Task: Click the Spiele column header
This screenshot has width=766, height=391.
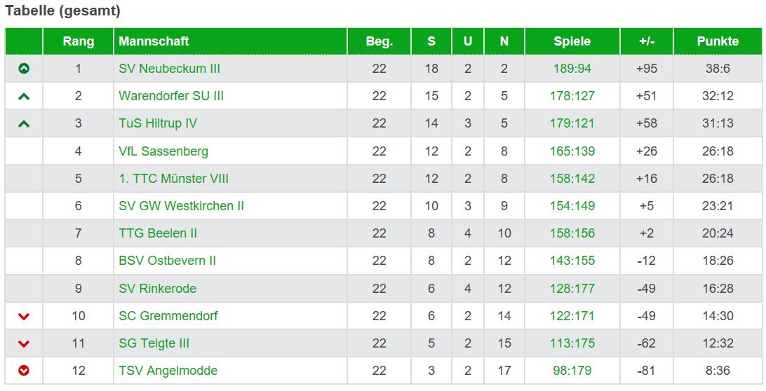Action: click(x=572, y=41)
